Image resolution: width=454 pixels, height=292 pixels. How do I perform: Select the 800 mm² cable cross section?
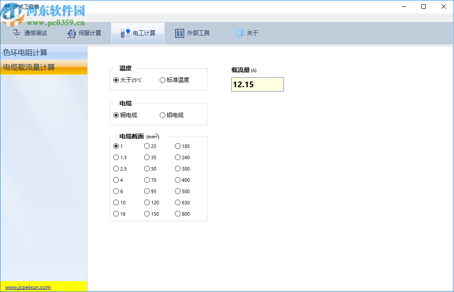178,213
